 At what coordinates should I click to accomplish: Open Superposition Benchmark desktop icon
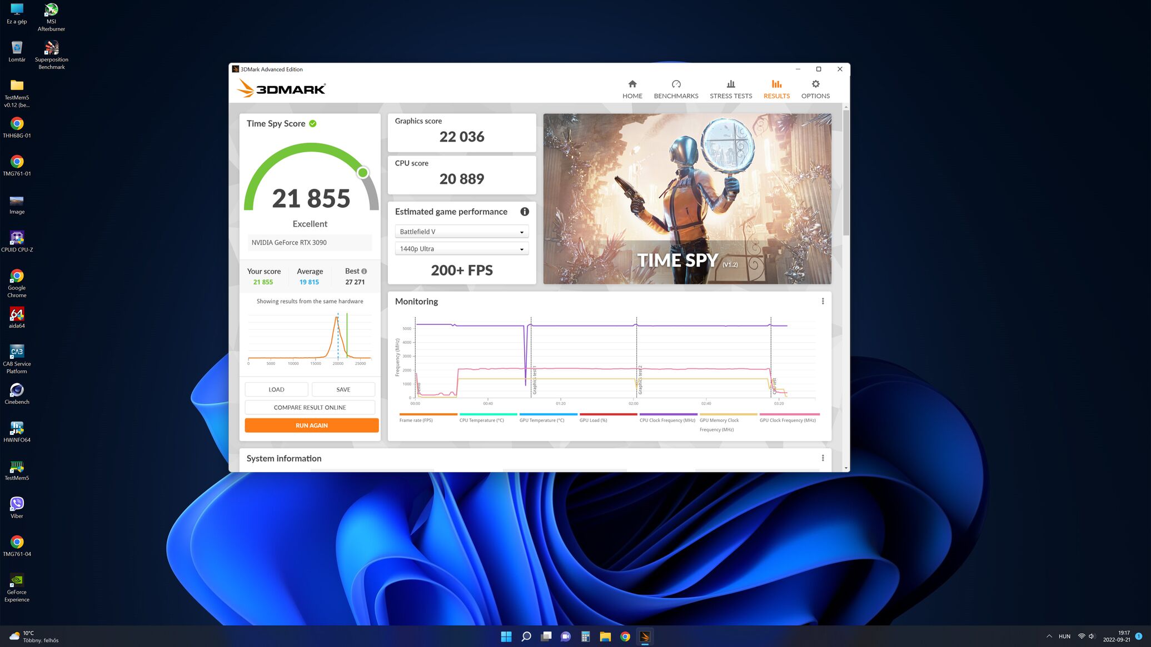coord(51,55)
